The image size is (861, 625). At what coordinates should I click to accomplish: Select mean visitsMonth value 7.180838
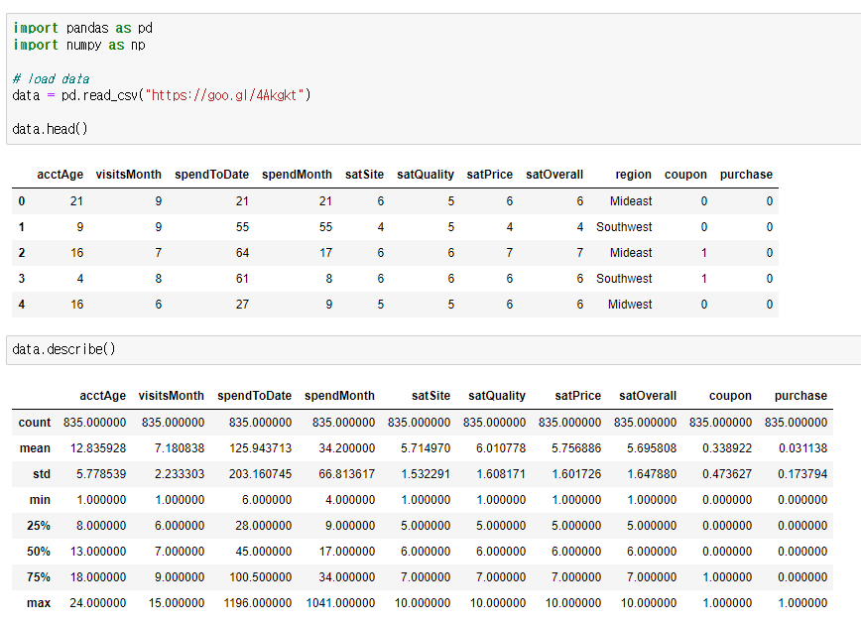[x=180, y=448]
